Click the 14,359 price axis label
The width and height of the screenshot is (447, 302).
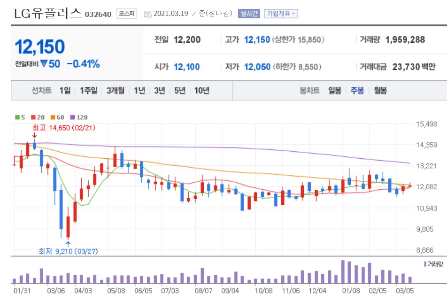pyautogui.click(x=426, y=145)
